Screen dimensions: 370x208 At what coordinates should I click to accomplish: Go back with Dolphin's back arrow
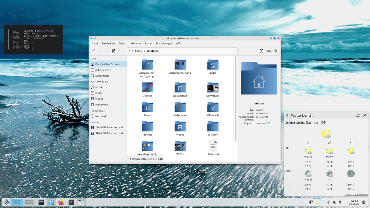pyautogui.click(x=95, y=51)
